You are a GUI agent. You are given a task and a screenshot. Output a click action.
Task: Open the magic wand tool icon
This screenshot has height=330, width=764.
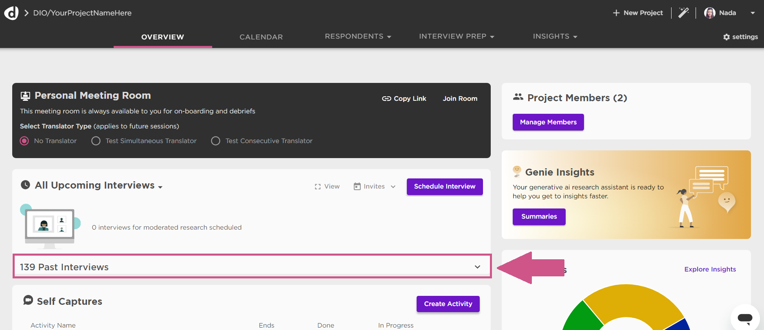(683, 13)
